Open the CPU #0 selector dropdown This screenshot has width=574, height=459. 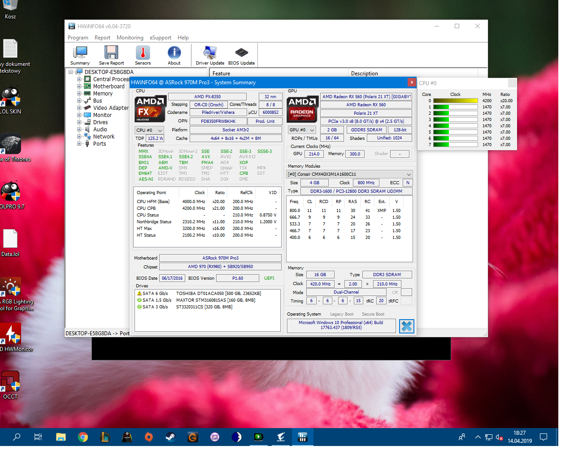(x=149, y=130)
